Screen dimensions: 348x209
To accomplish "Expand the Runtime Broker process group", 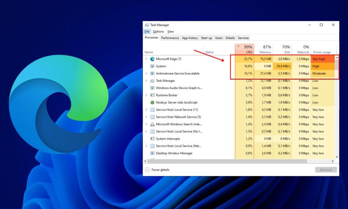I will [146, 95].
